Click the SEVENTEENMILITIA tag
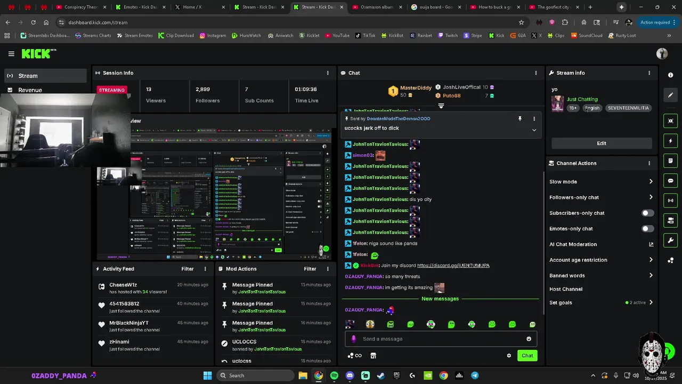682x384 pixels. (628, 108)
